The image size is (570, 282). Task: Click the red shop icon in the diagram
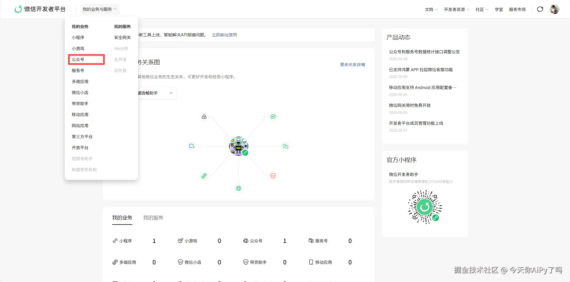(x=273, y=176)
